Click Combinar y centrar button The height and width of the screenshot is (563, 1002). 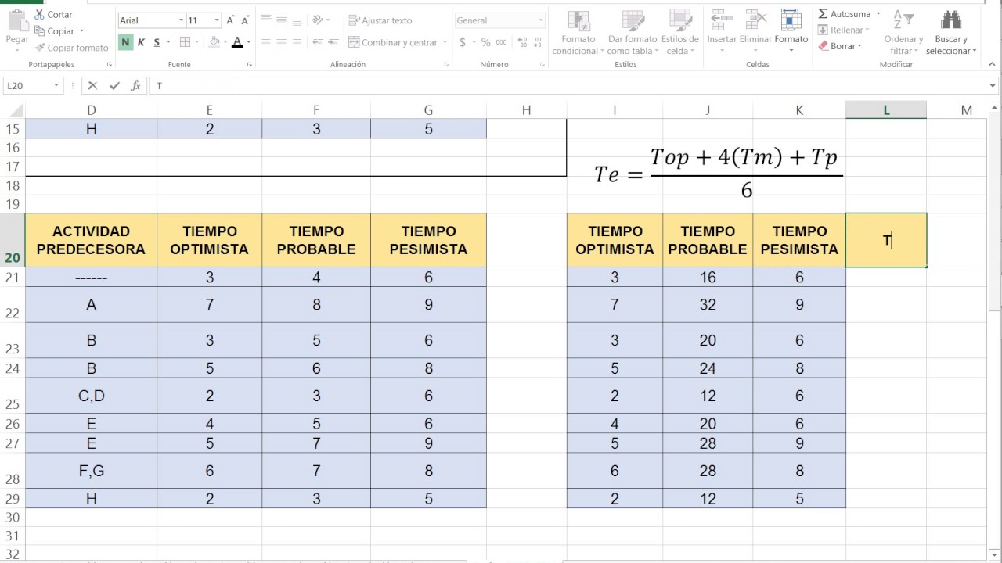point(394,42)
